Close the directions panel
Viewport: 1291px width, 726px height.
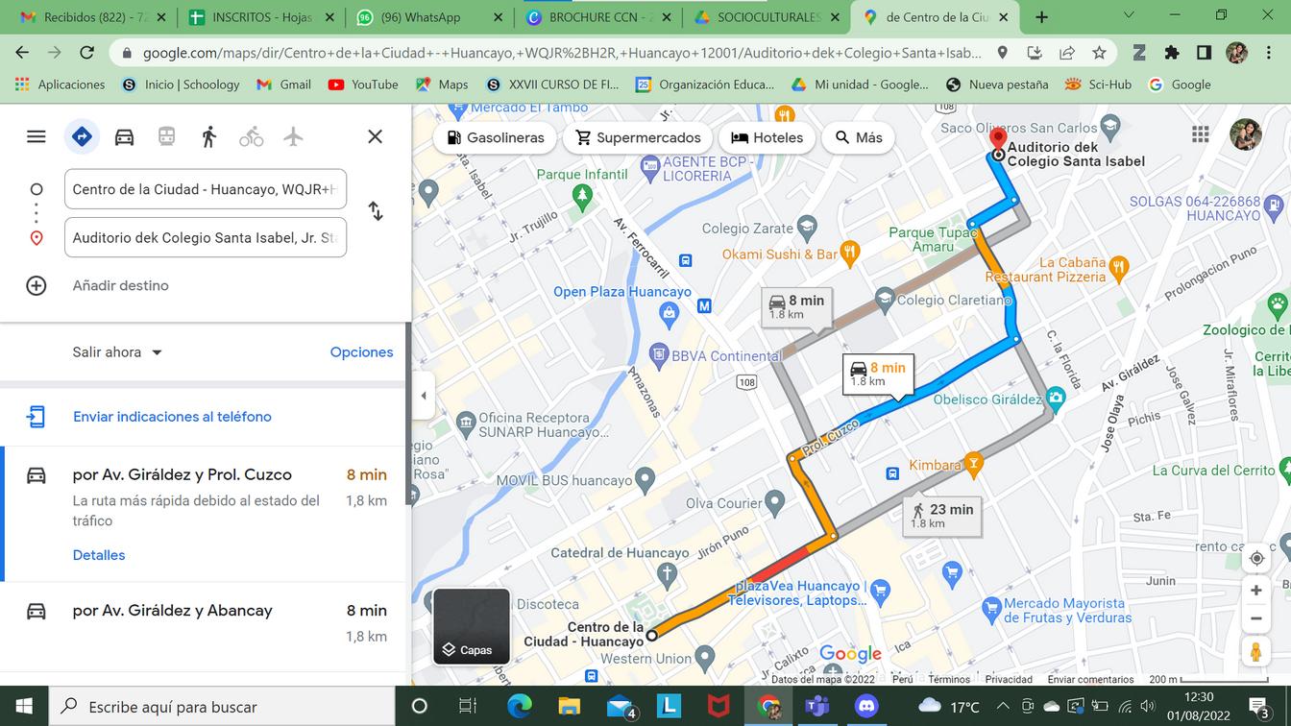click(376, 136)
